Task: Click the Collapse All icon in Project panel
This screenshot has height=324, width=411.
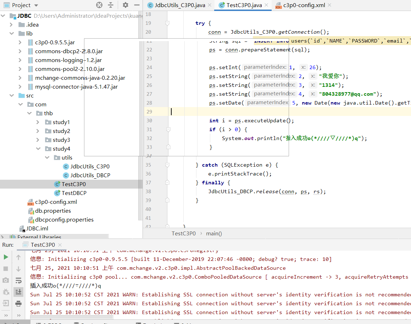Action: click(x=111, y=5)
